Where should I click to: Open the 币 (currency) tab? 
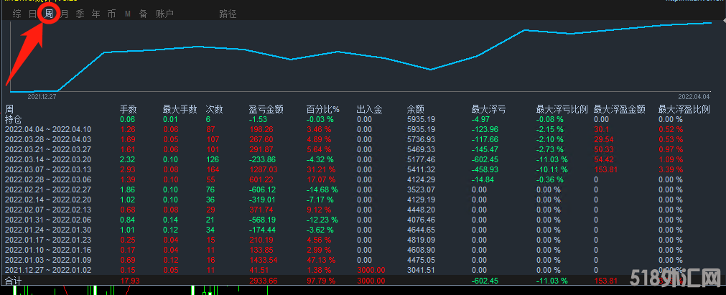[111, 14]
